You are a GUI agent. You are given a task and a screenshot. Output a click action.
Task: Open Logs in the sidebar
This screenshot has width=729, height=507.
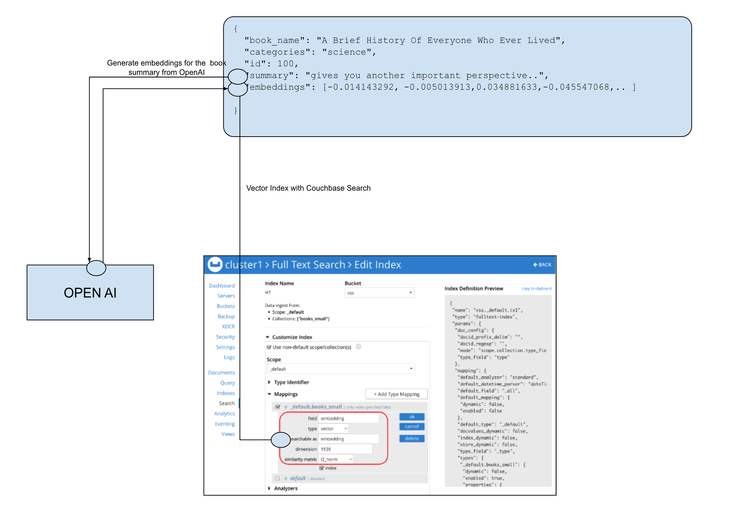coord(229,358)
